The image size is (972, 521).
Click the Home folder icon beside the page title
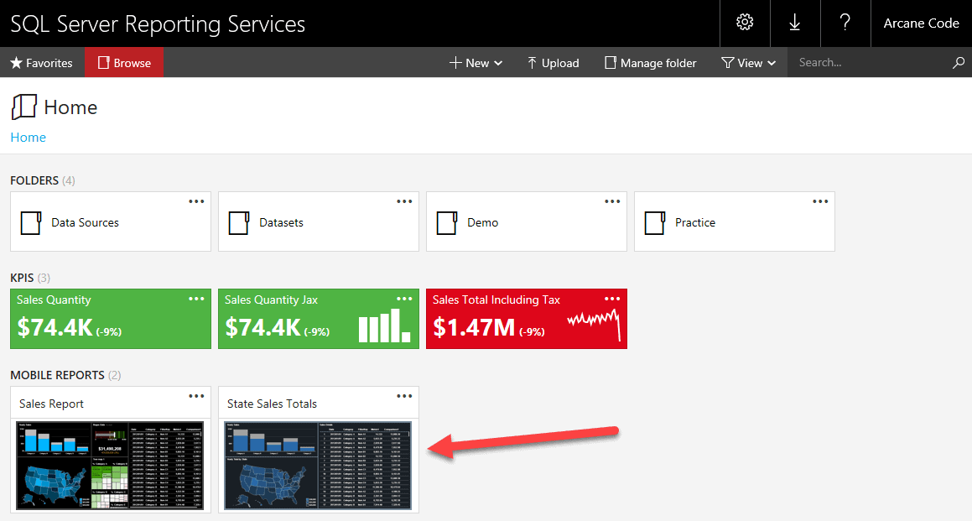click(24, 107)
